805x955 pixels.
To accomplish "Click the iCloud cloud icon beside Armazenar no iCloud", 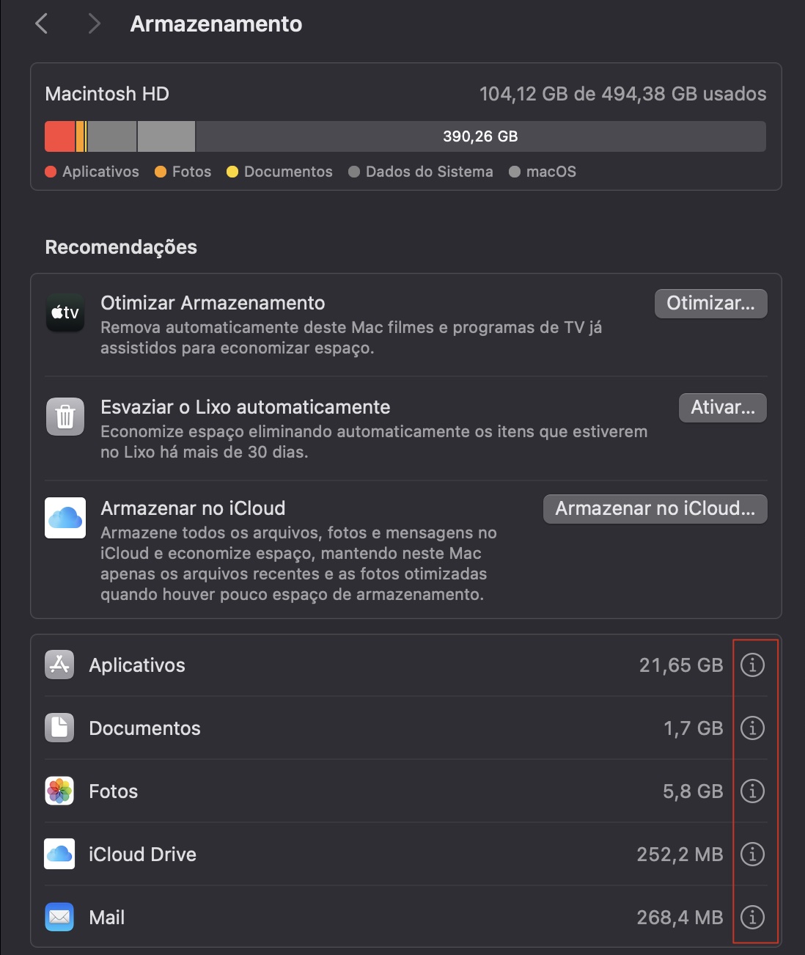I will coord(65,519).
